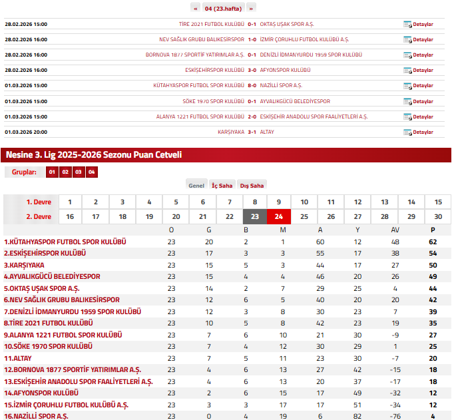The width and height of the screenshot is (452, 420).
Task: Open 15.İzmir Çoruhlu Futbol Kulübü in standings
Action: tap(67, 405)
